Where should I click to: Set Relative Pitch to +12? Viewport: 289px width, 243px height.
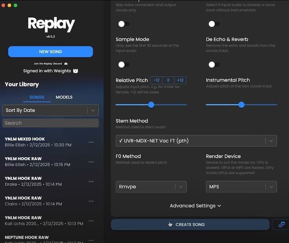coord(180,80)
